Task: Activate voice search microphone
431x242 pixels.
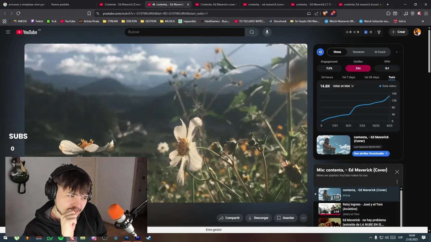Action: [267, 32]
